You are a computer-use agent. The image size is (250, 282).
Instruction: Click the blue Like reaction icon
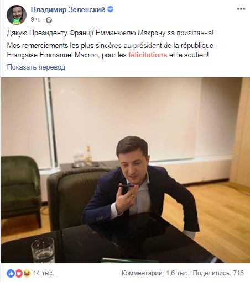coord(11,274)
